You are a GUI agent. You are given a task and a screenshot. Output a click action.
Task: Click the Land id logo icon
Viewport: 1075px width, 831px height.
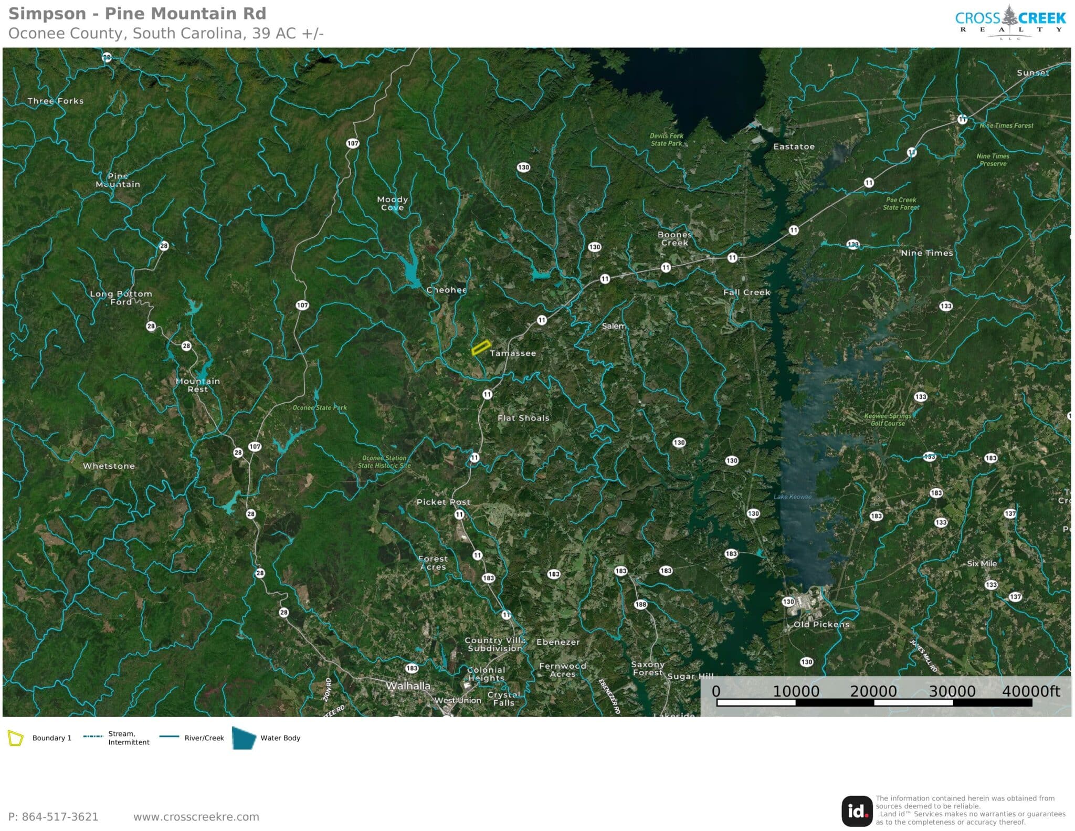857,811
